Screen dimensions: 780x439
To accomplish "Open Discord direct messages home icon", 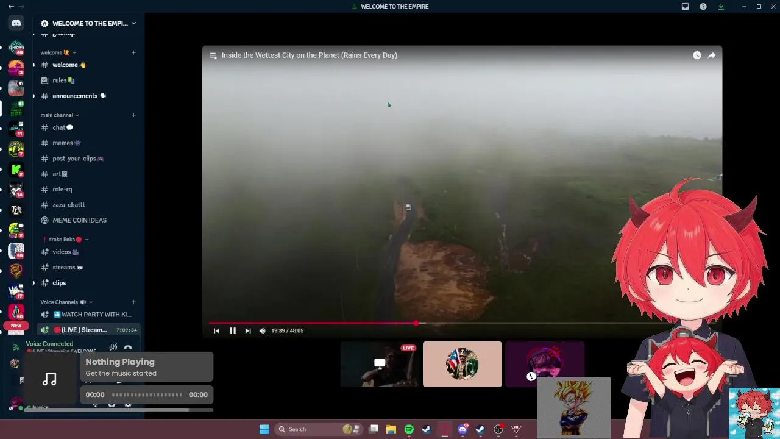I will pyautogui.click(x=16, y=23).
